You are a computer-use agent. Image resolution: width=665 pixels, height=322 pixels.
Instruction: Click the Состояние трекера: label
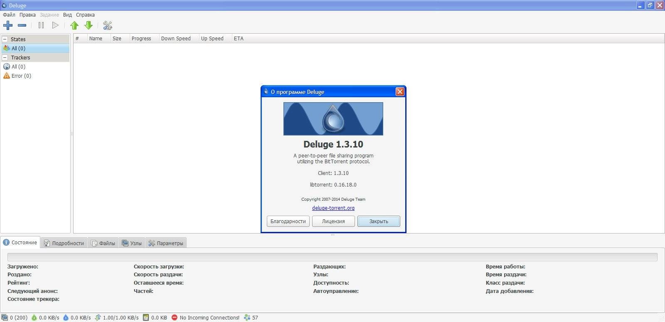tap(33, 299)
